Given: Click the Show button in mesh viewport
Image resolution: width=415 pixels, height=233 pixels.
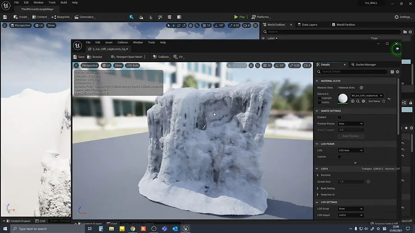Looking at the screenshot, I should click(118, 66).
